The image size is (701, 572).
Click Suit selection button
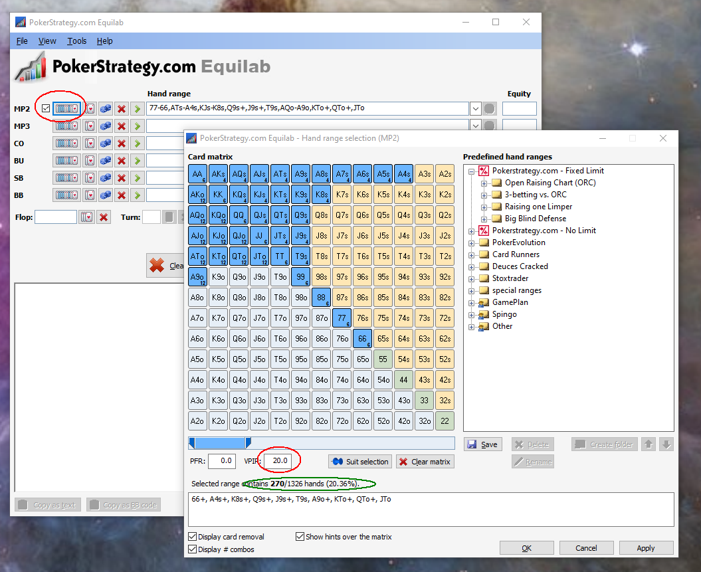tap(360, 462)
